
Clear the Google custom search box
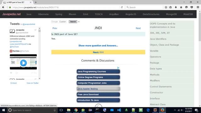coord(79,22)
